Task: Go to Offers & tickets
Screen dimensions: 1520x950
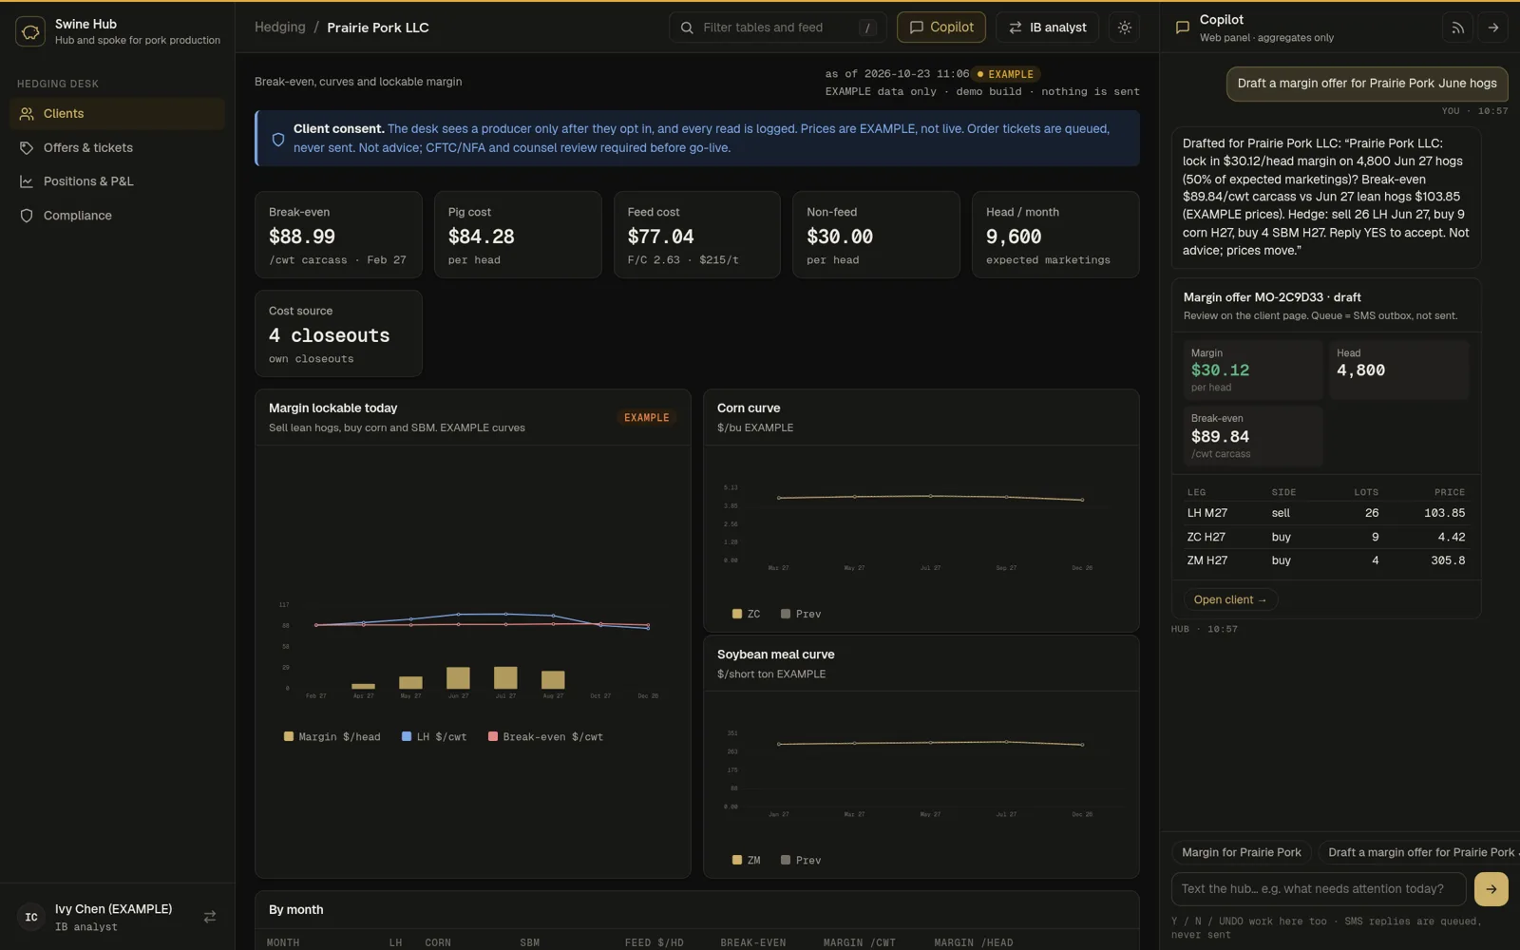Action: pos(117,148)
